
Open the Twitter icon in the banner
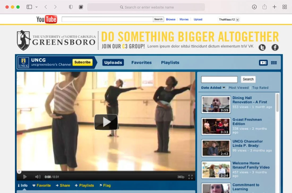coord(262,47)
